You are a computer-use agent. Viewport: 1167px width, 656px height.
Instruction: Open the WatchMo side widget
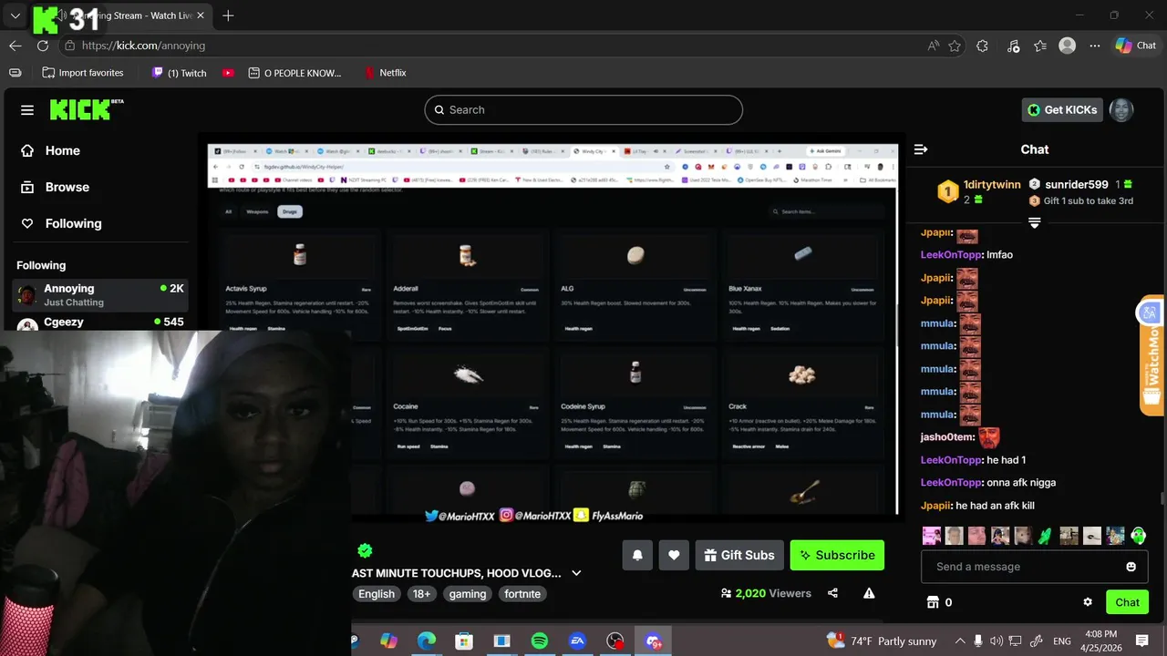tap(1153, 368)
